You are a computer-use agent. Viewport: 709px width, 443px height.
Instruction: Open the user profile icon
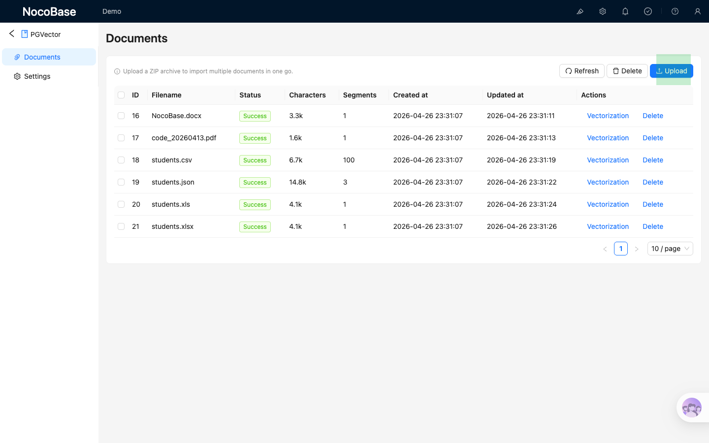(x=698, y=11)
